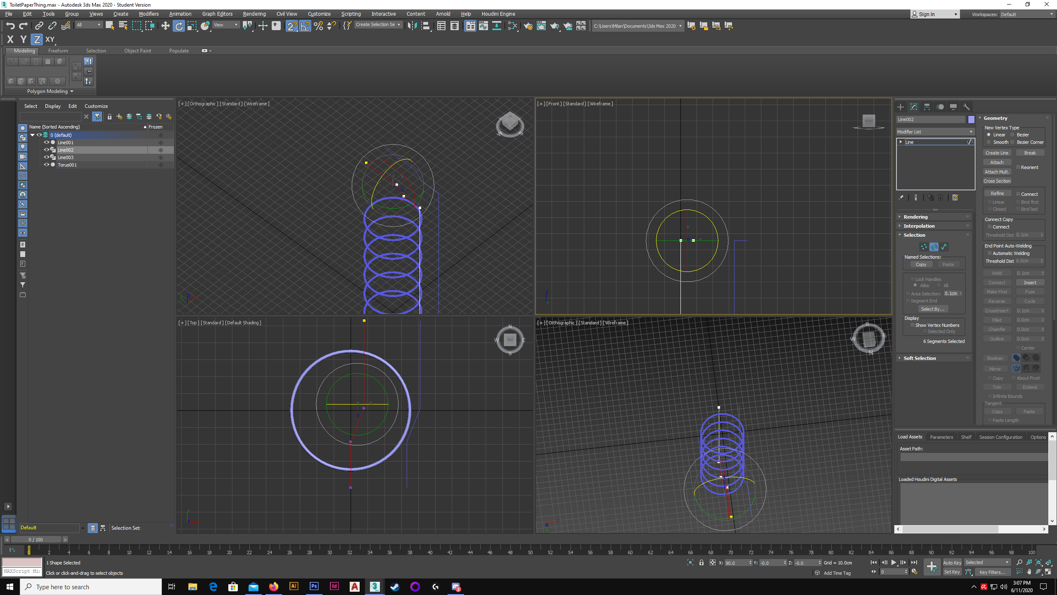Click the Select by Name icon
This screenshot has width=1057, height=595.
[x=123, y=26]
